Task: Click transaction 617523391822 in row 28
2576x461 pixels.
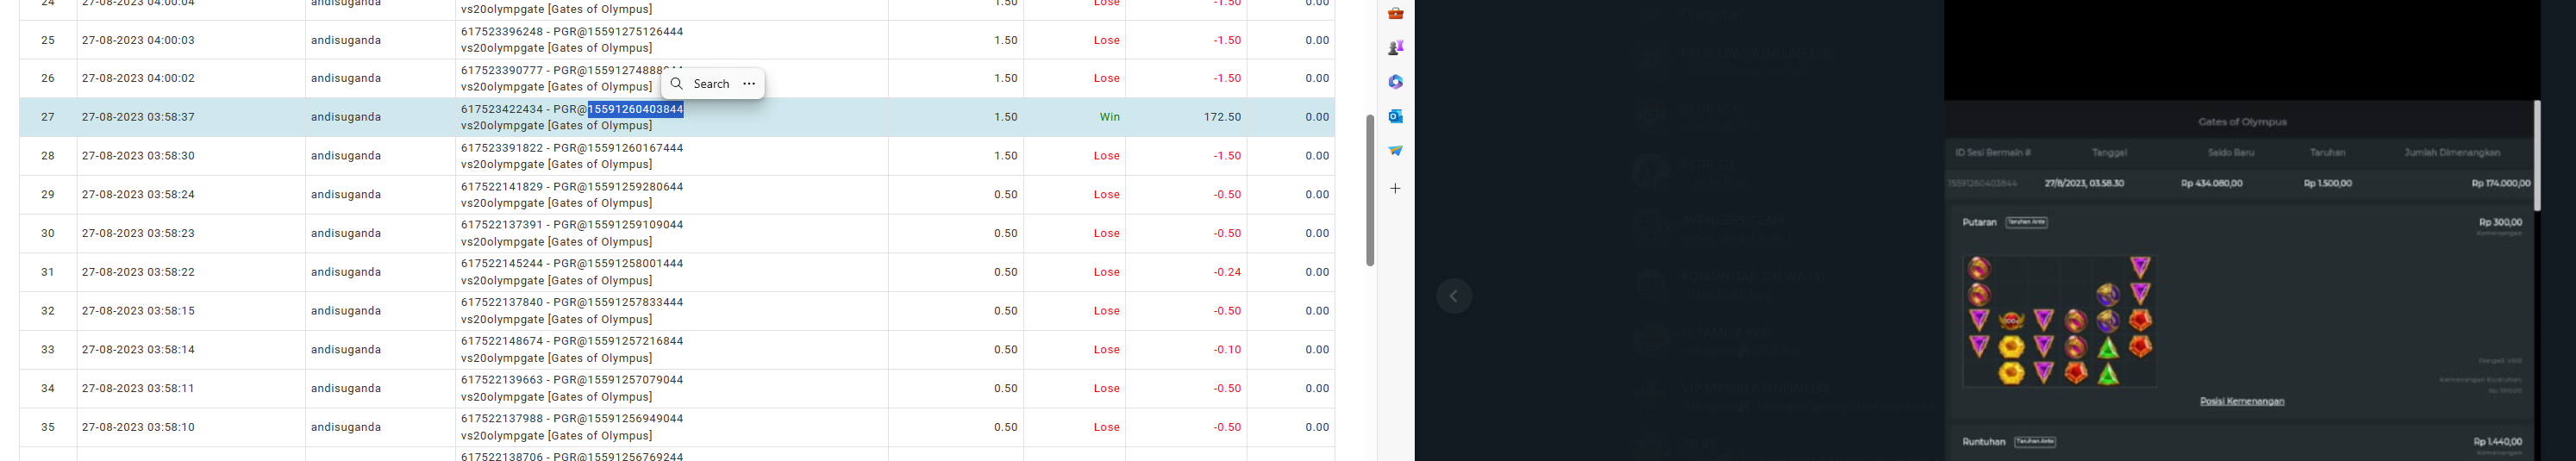Action: 572,148
